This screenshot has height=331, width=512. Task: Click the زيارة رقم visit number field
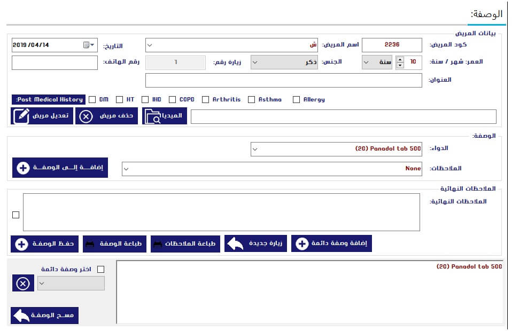(x=176, y=62)
